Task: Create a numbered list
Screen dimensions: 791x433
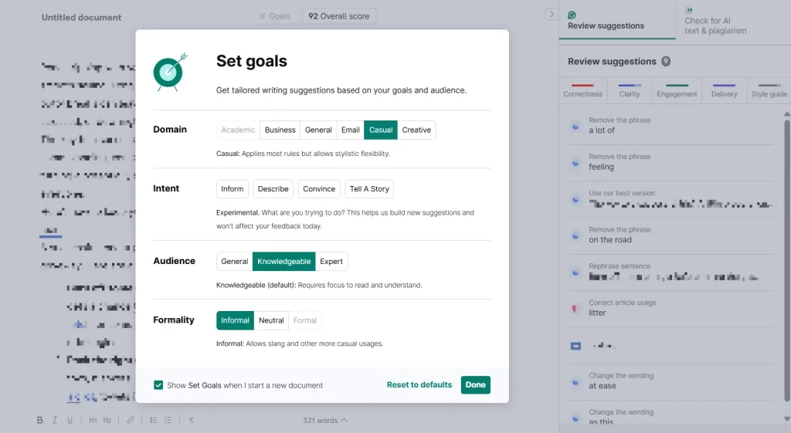Action: tap(153, 420)
